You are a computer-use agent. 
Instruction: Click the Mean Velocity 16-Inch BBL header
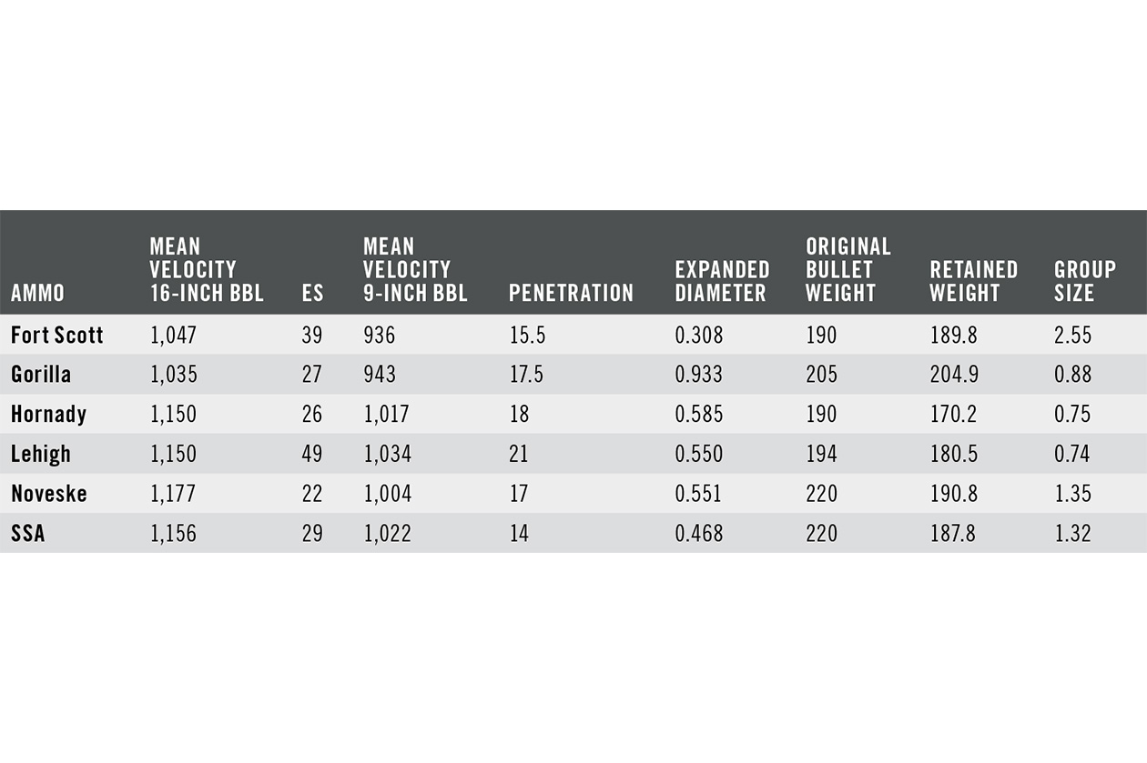click(x=207, y=270)
